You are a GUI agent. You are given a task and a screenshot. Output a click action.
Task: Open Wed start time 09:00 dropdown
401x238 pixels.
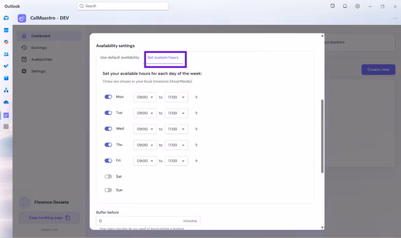[x=145, y=129]
